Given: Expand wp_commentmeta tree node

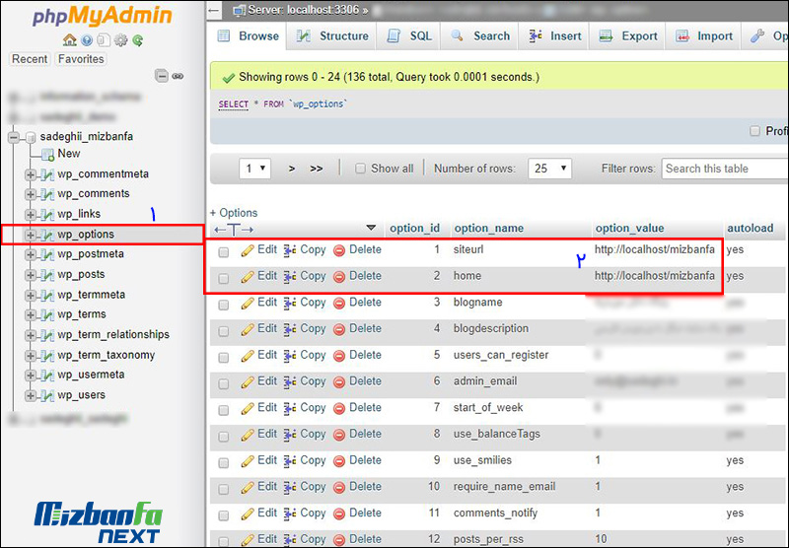Looking at the screenshot, I should point(31,174).
